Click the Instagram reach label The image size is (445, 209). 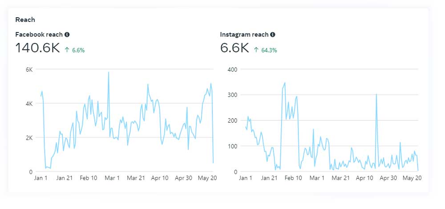[x=244, y=35]
